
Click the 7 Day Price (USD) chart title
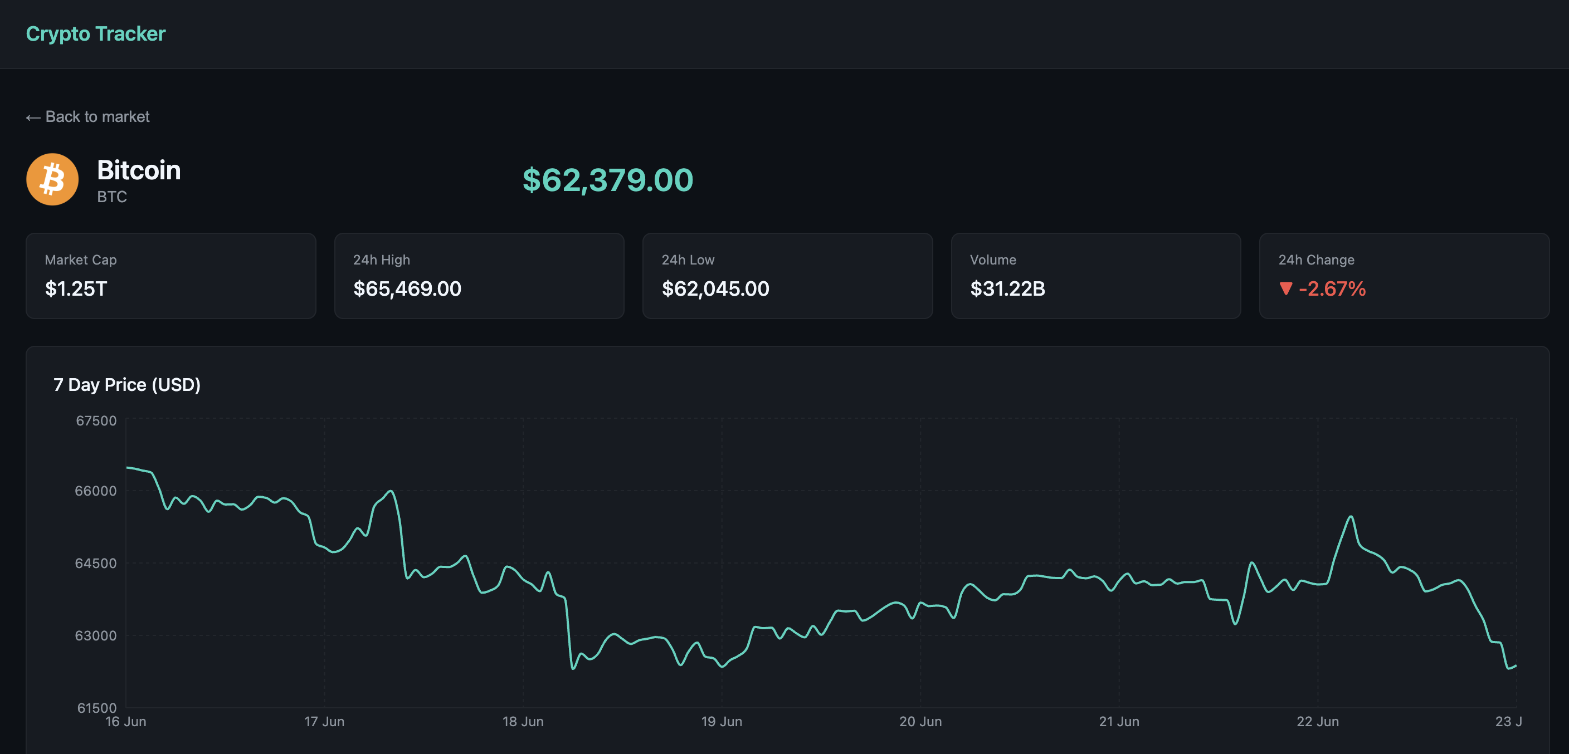point(126,385)
